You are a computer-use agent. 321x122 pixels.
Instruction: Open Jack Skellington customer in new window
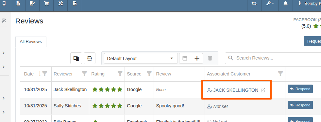tap(263, 90)
